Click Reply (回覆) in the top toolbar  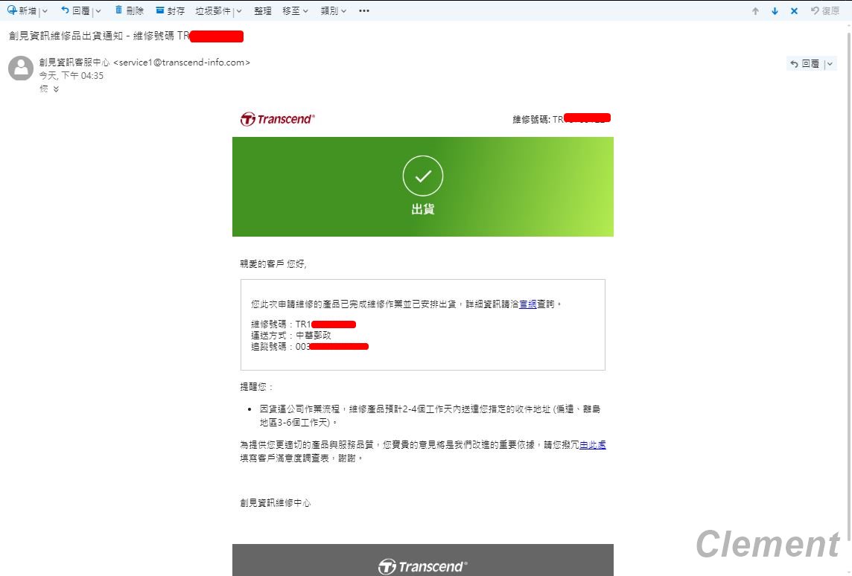click(x=75, y=11)
